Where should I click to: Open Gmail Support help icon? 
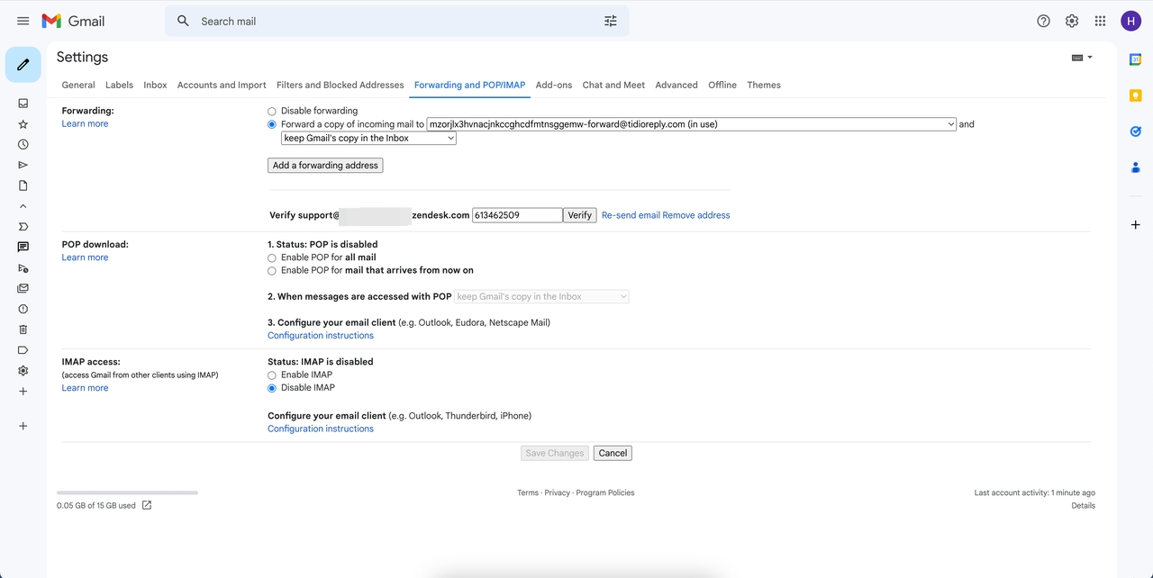(1043, 21)
